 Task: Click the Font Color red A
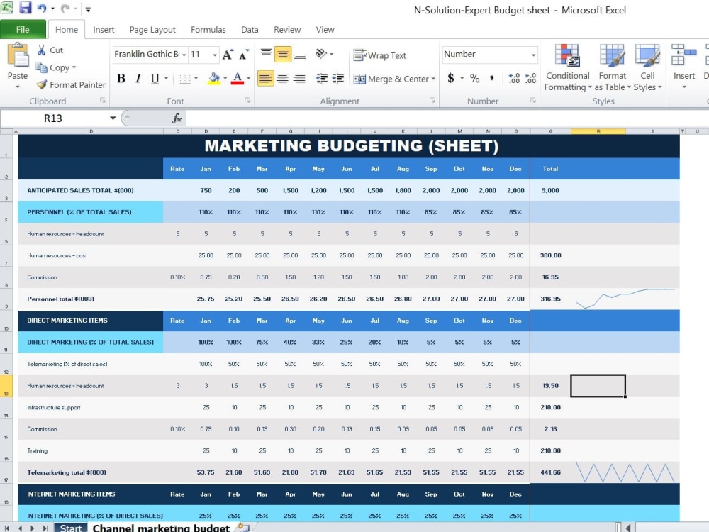[238, 78]
